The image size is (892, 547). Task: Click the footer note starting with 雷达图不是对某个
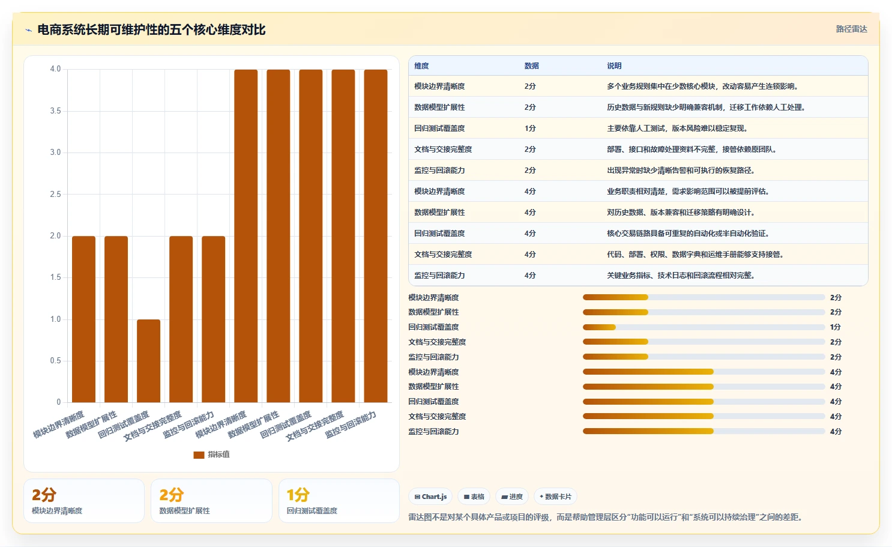click(x=606, y=517)
